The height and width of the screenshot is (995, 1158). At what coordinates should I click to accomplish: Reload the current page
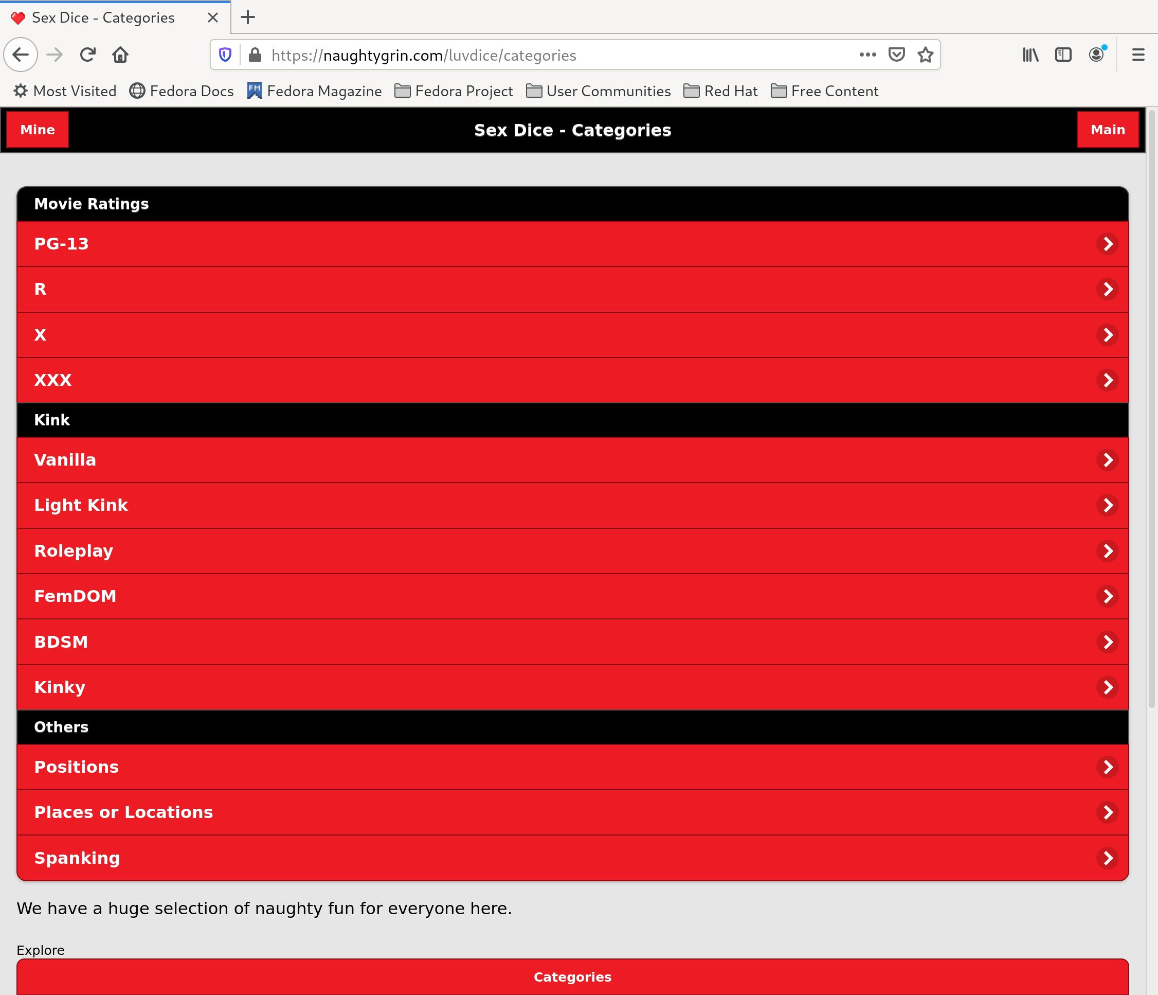coord(88,54)
